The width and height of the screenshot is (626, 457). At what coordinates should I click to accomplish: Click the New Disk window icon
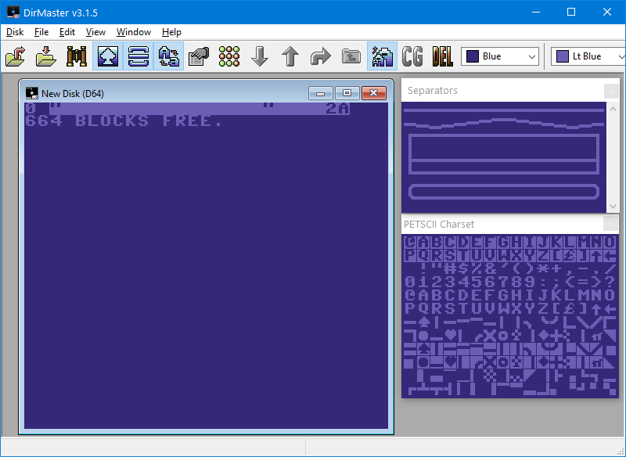(x=31, y=93)
